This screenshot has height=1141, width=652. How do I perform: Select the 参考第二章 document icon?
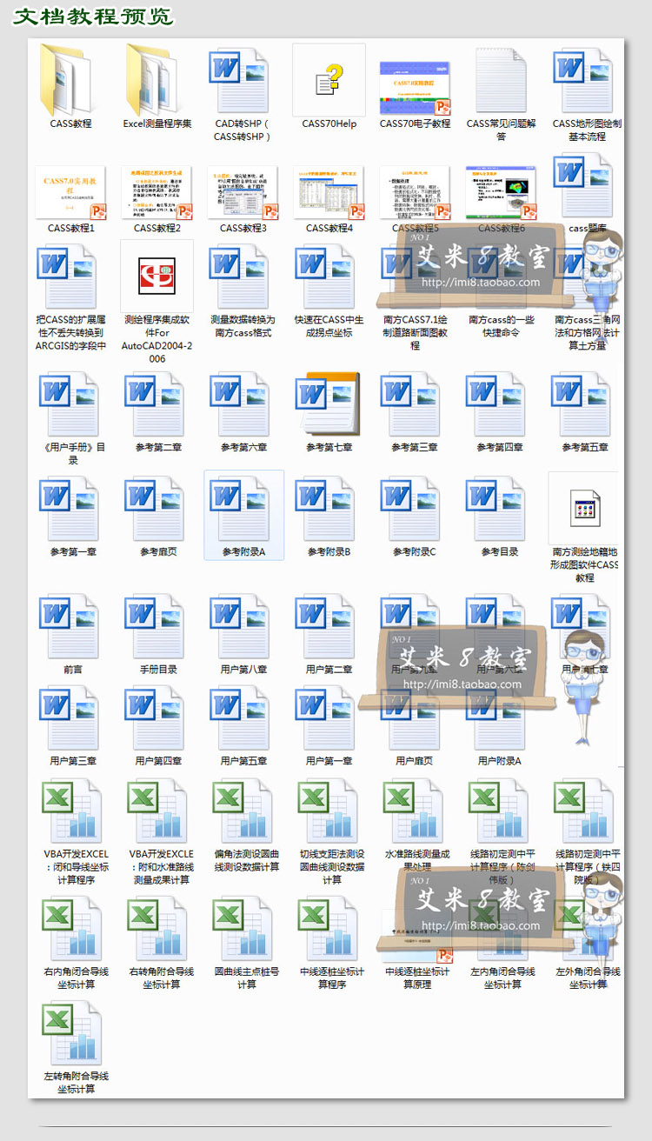[x=156, y=406]
